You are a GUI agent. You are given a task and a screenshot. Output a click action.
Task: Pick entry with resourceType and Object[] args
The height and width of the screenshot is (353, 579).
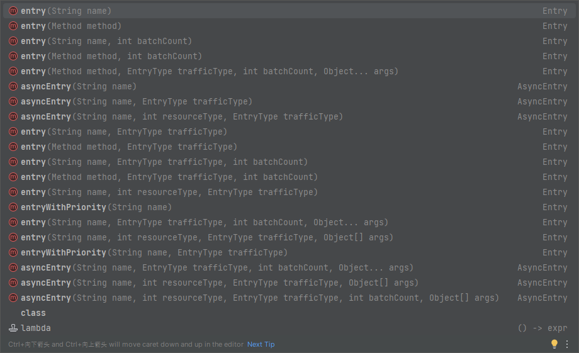tap(289, 237)
